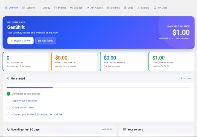Viewport: 197px width, 137px height.
Task: Click the Get started progress bar
Action: [x=99, y=88]
